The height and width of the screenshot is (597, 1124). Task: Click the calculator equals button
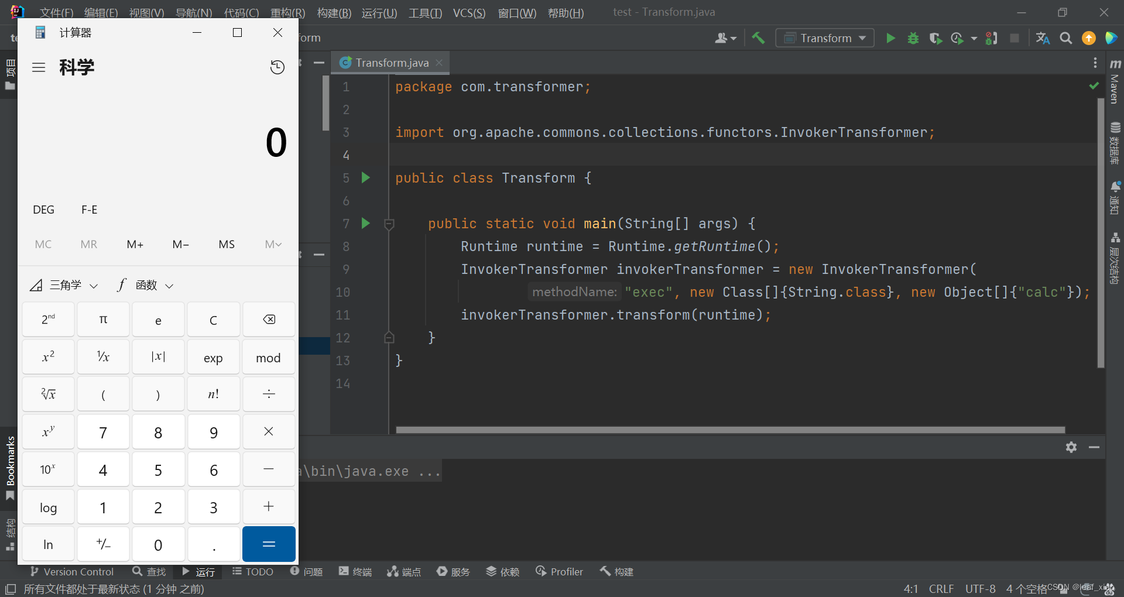pos(269,544)
